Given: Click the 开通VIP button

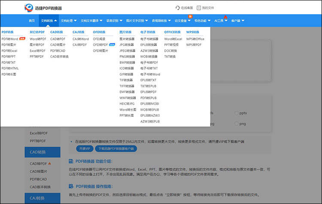Looking at the screenshot, I should (85, 148).
